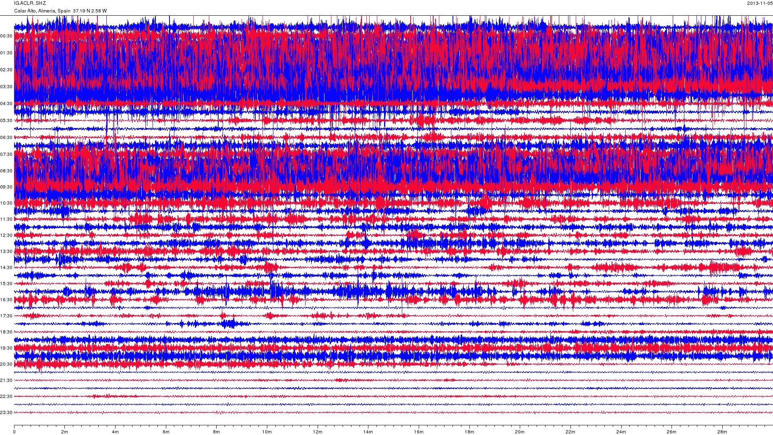Click the 11:30 time label
Viewport: 773px width, 435px height.
pos(6,220)
